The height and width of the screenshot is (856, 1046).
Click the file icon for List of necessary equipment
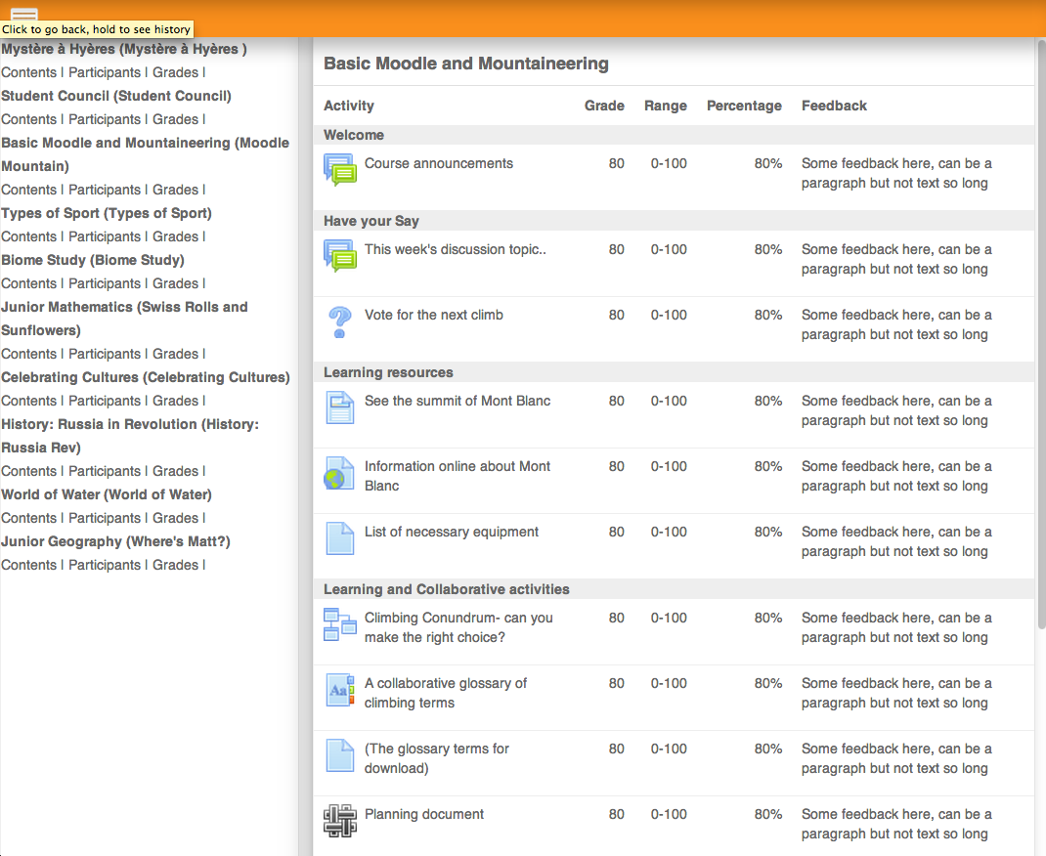(340, 538)
